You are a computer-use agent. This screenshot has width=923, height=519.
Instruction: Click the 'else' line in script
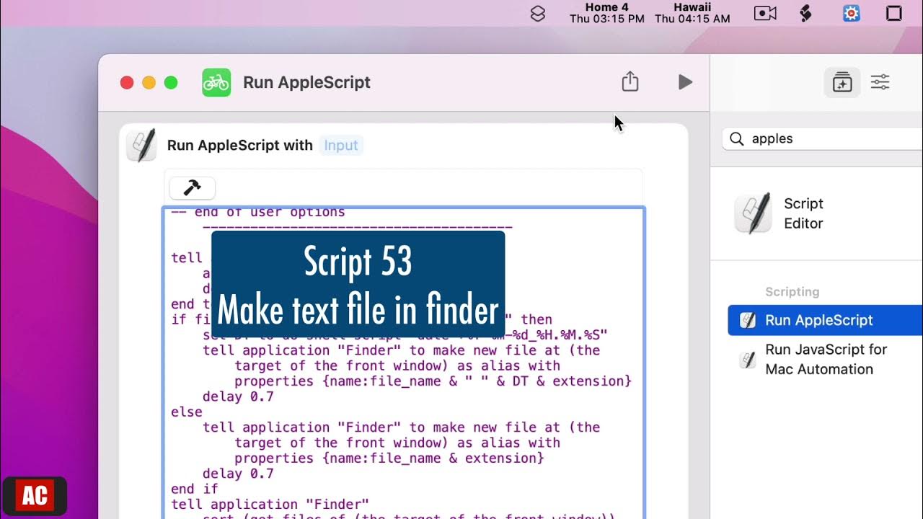click(187, 412)
